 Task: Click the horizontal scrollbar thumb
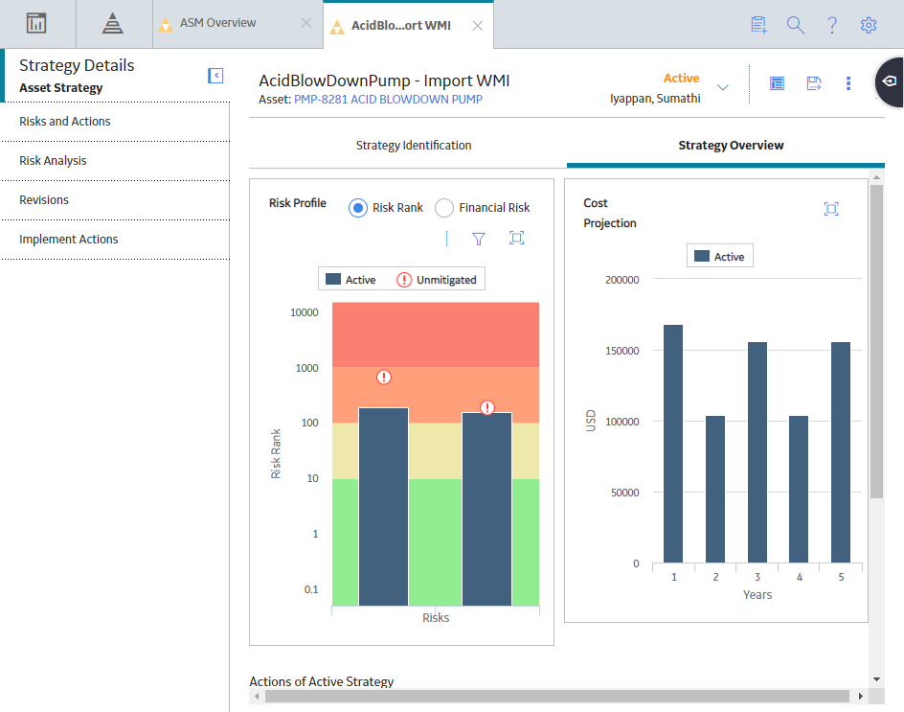point(557,697)
